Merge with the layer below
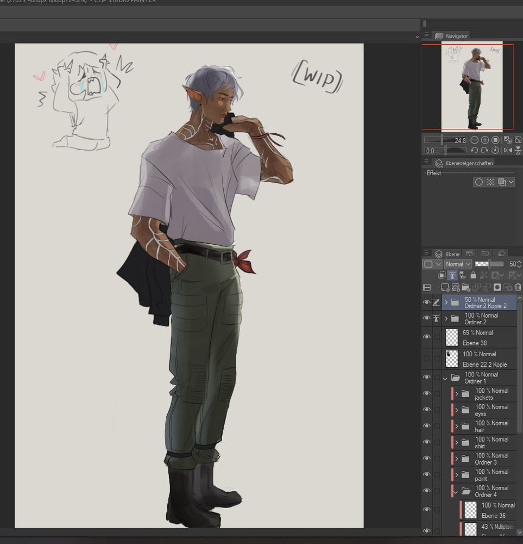 [487, 287]
